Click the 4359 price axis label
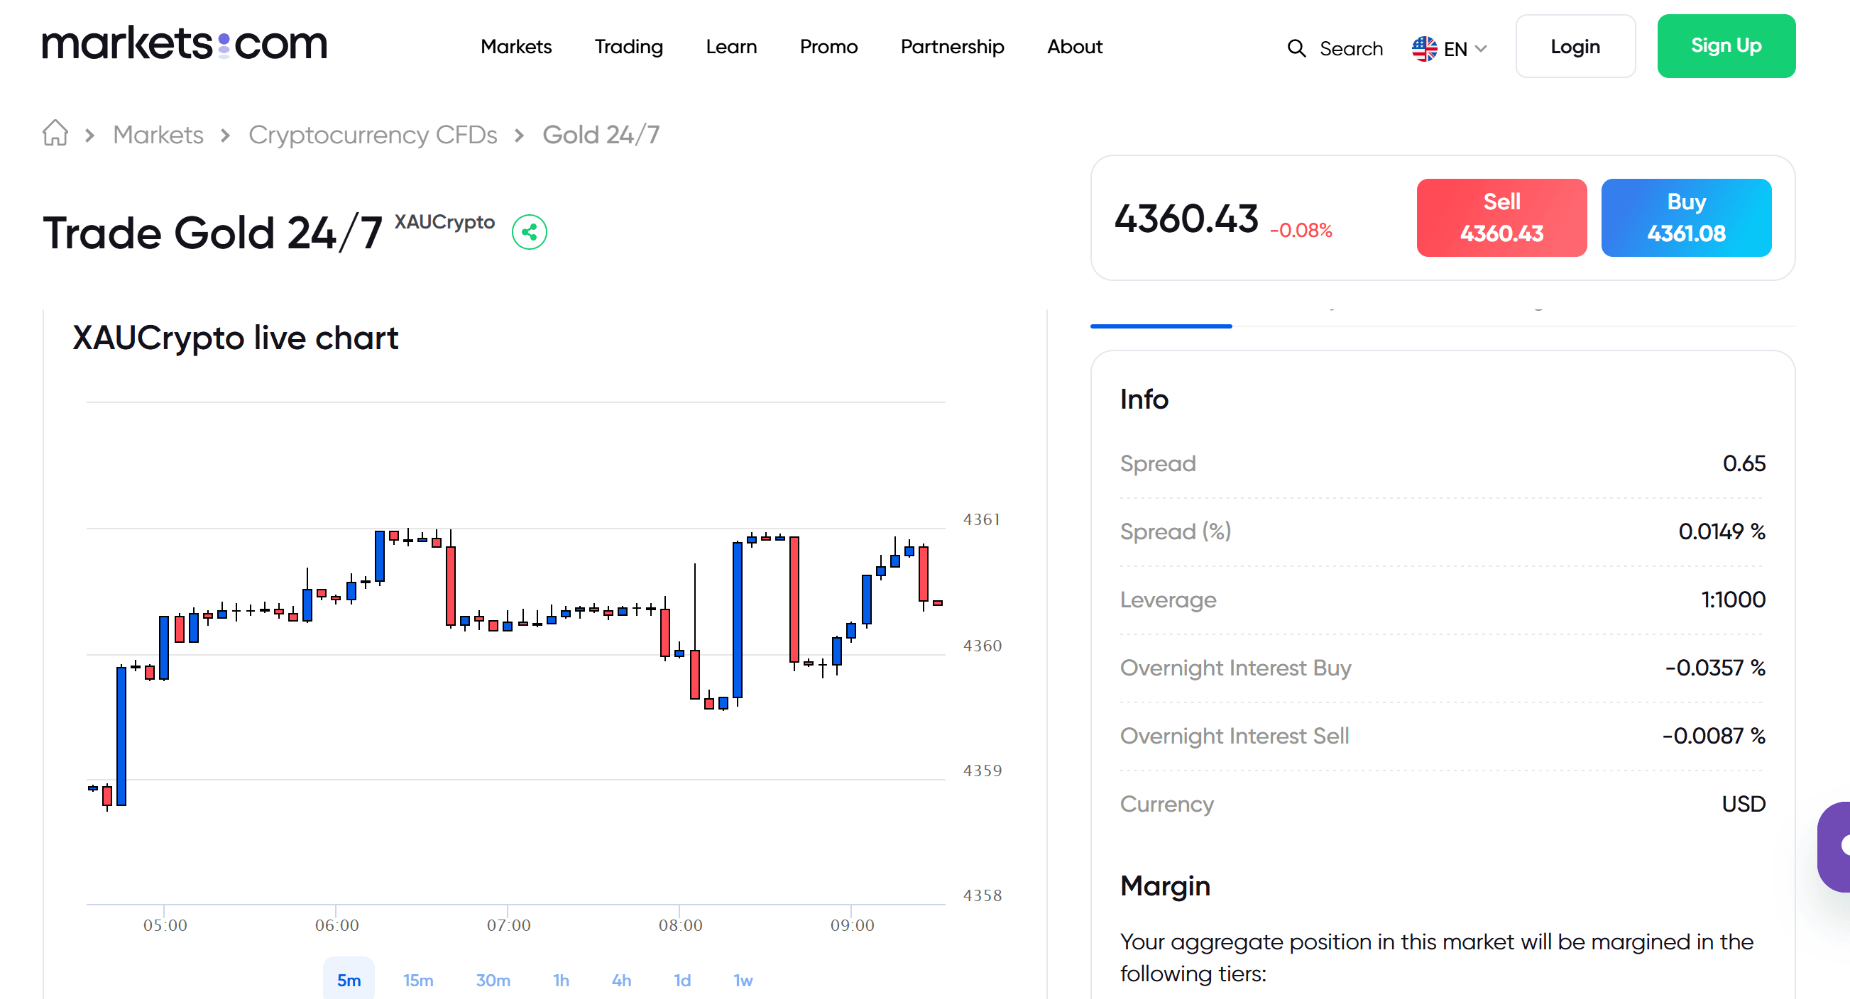Screen dimensions: 1850x999 point(982,771)
